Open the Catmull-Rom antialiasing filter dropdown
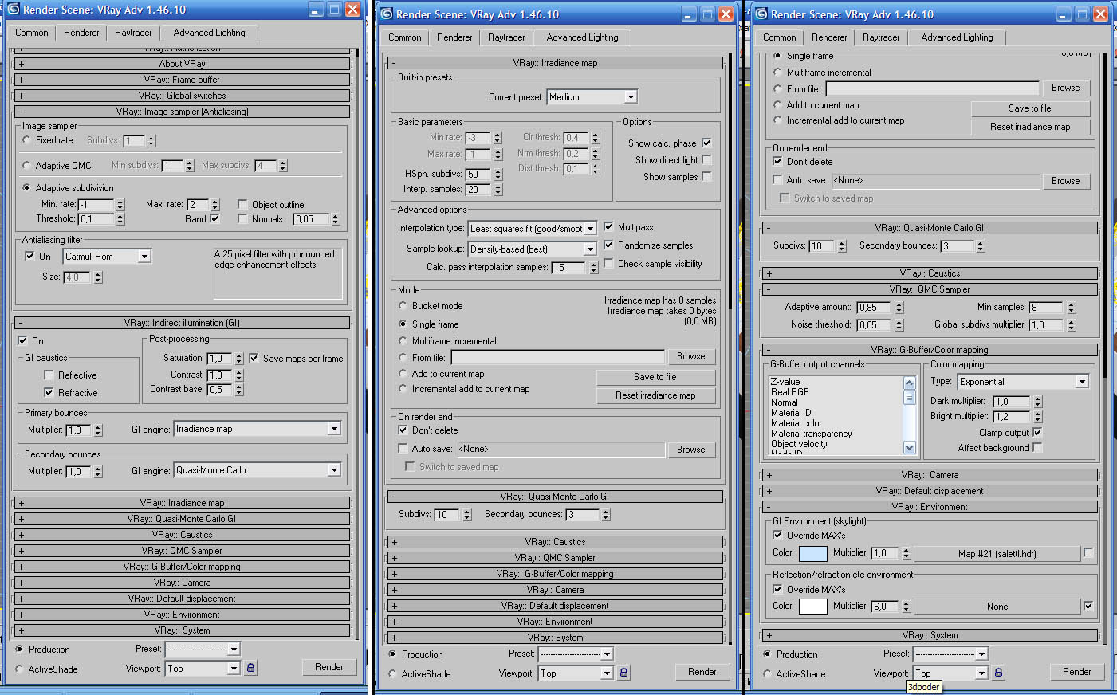 pos(144,257)
